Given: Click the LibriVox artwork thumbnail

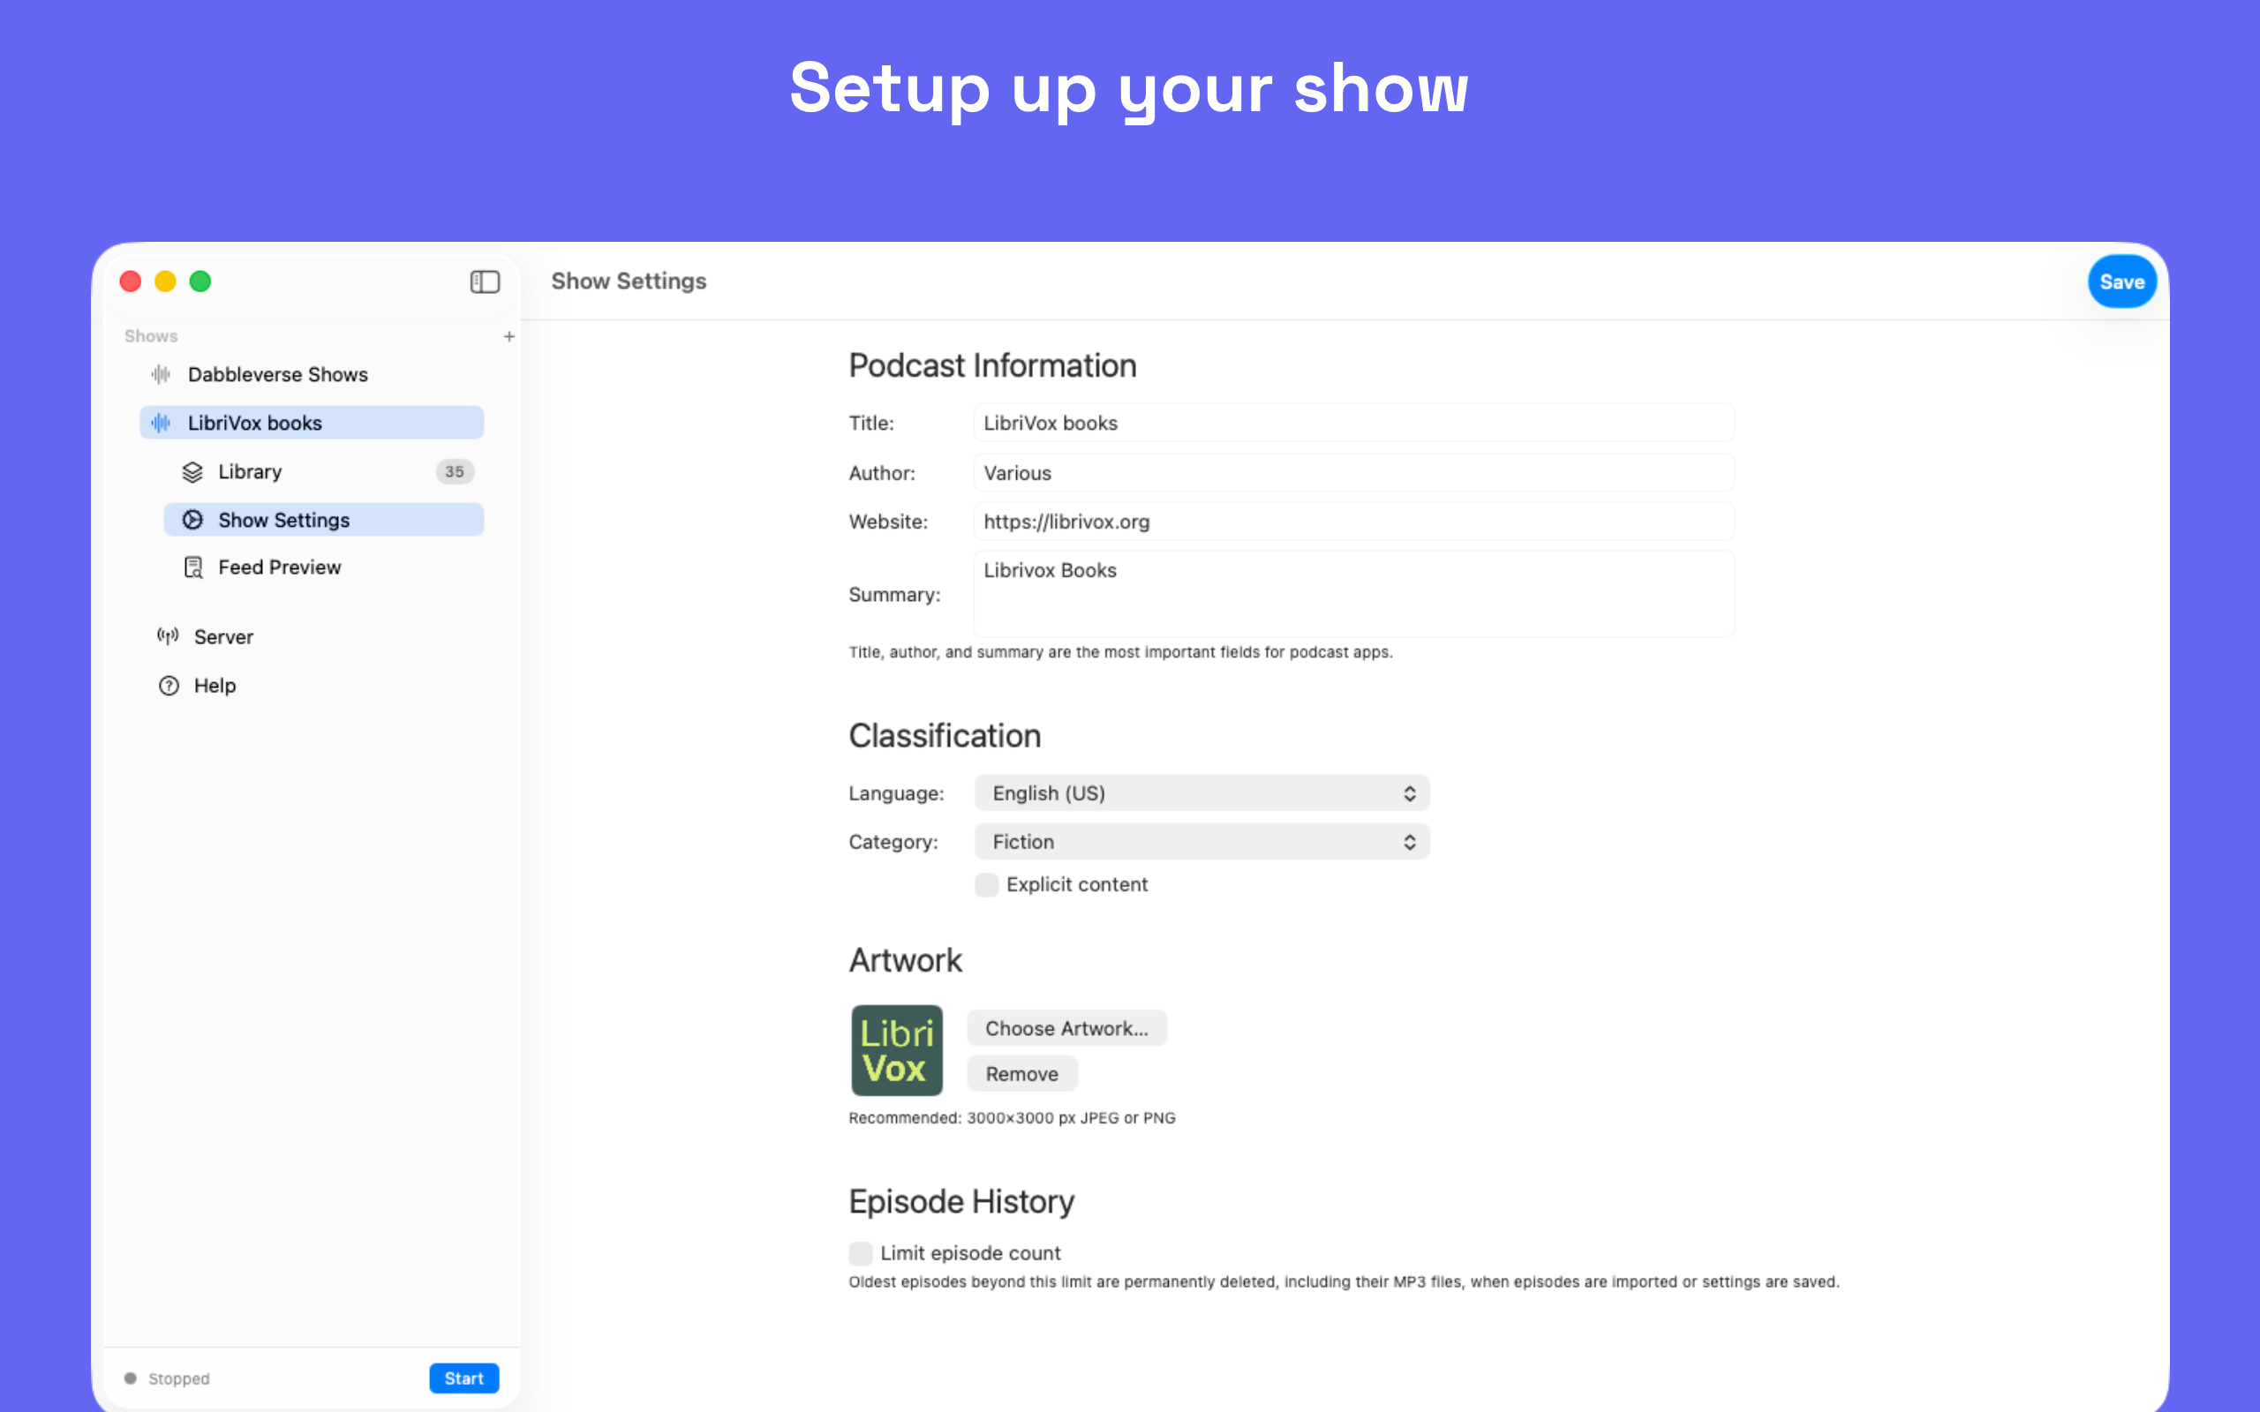Looking at the screenshot, I should 897,1050.
